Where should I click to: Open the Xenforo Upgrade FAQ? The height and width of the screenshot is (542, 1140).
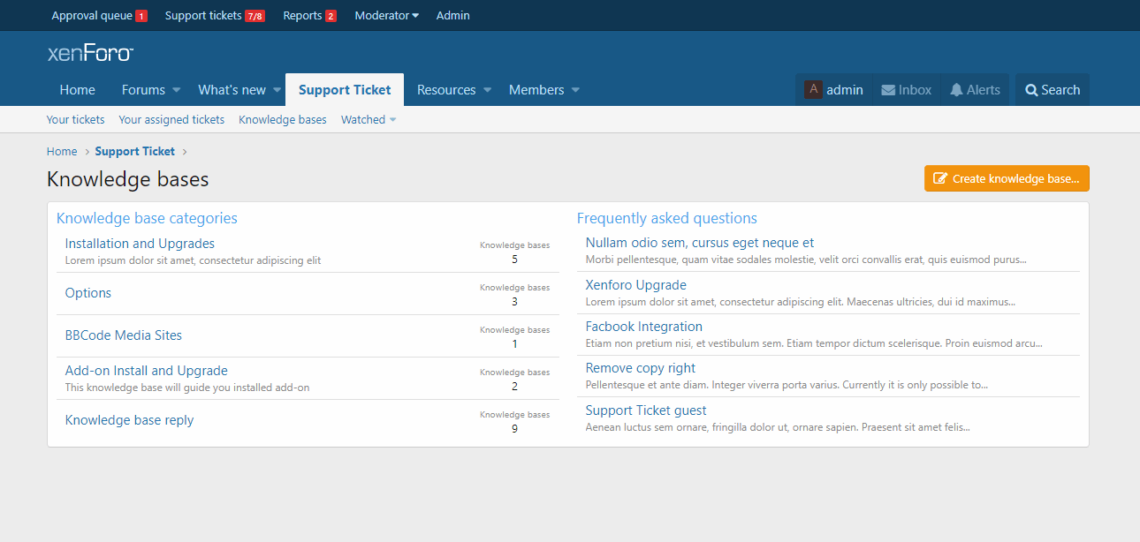(x=635, y=285)
